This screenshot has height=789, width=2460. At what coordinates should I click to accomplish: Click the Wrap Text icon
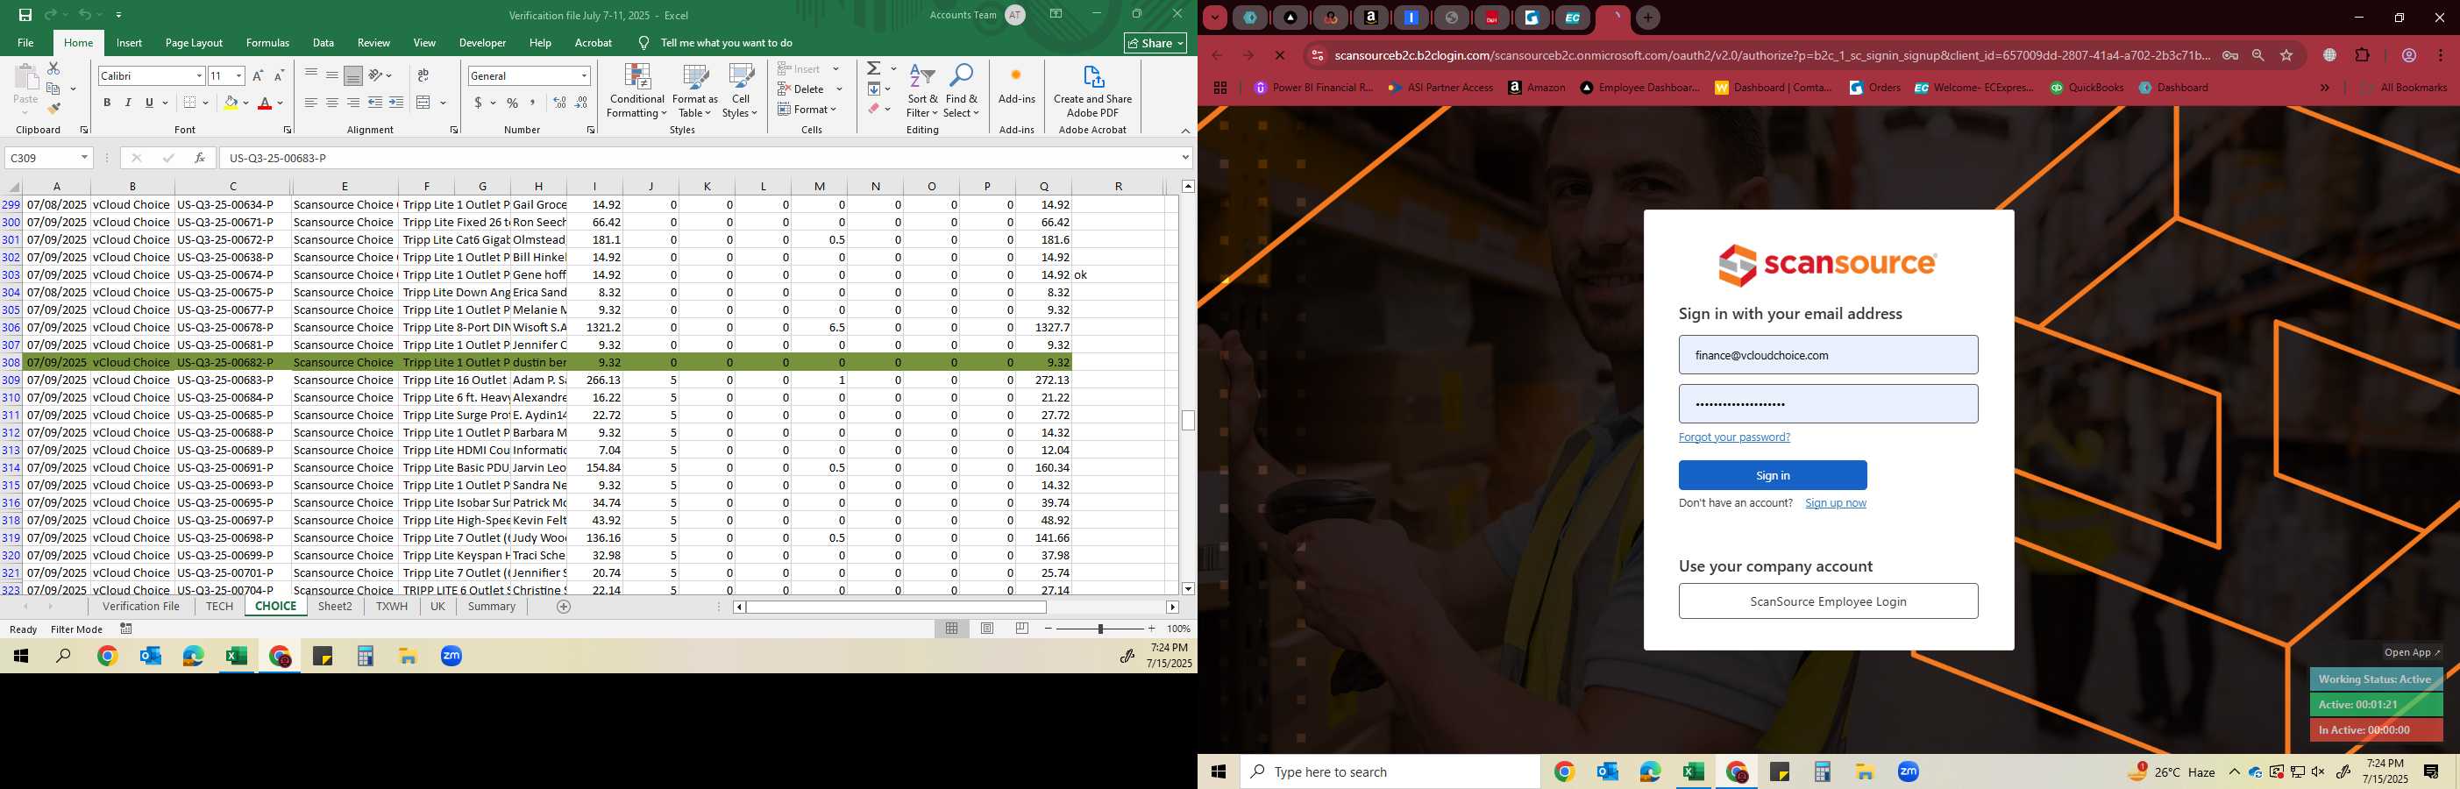pyautogui.click(x=423, y=75)
